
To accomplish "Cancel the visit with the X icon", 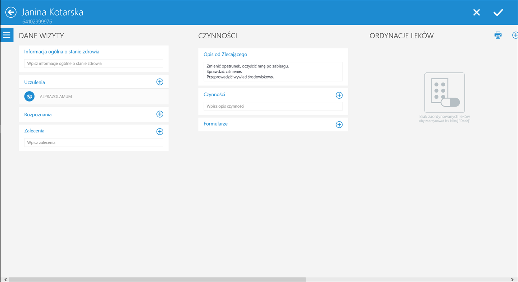I will point(477,13).
